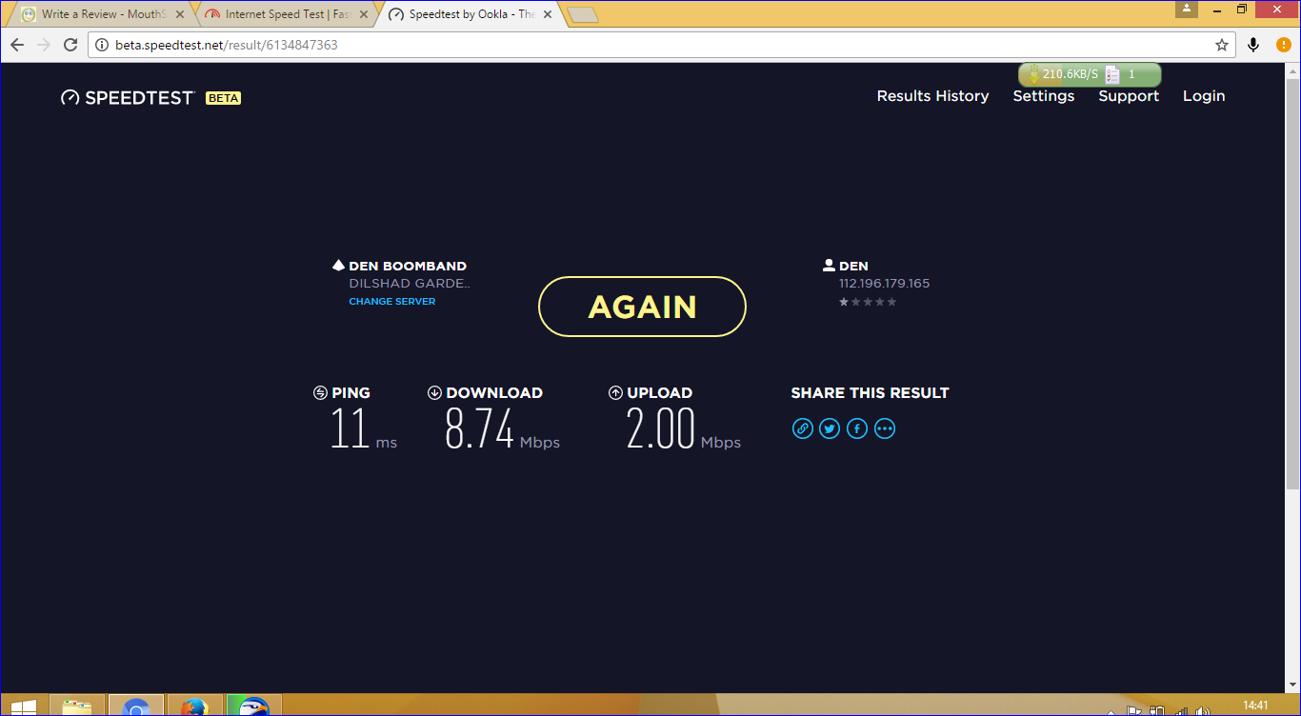Viewport: 1301px width, 716px height.
Task: Click the orange exclamation extension icon
Action: [x=1284, y=45]
